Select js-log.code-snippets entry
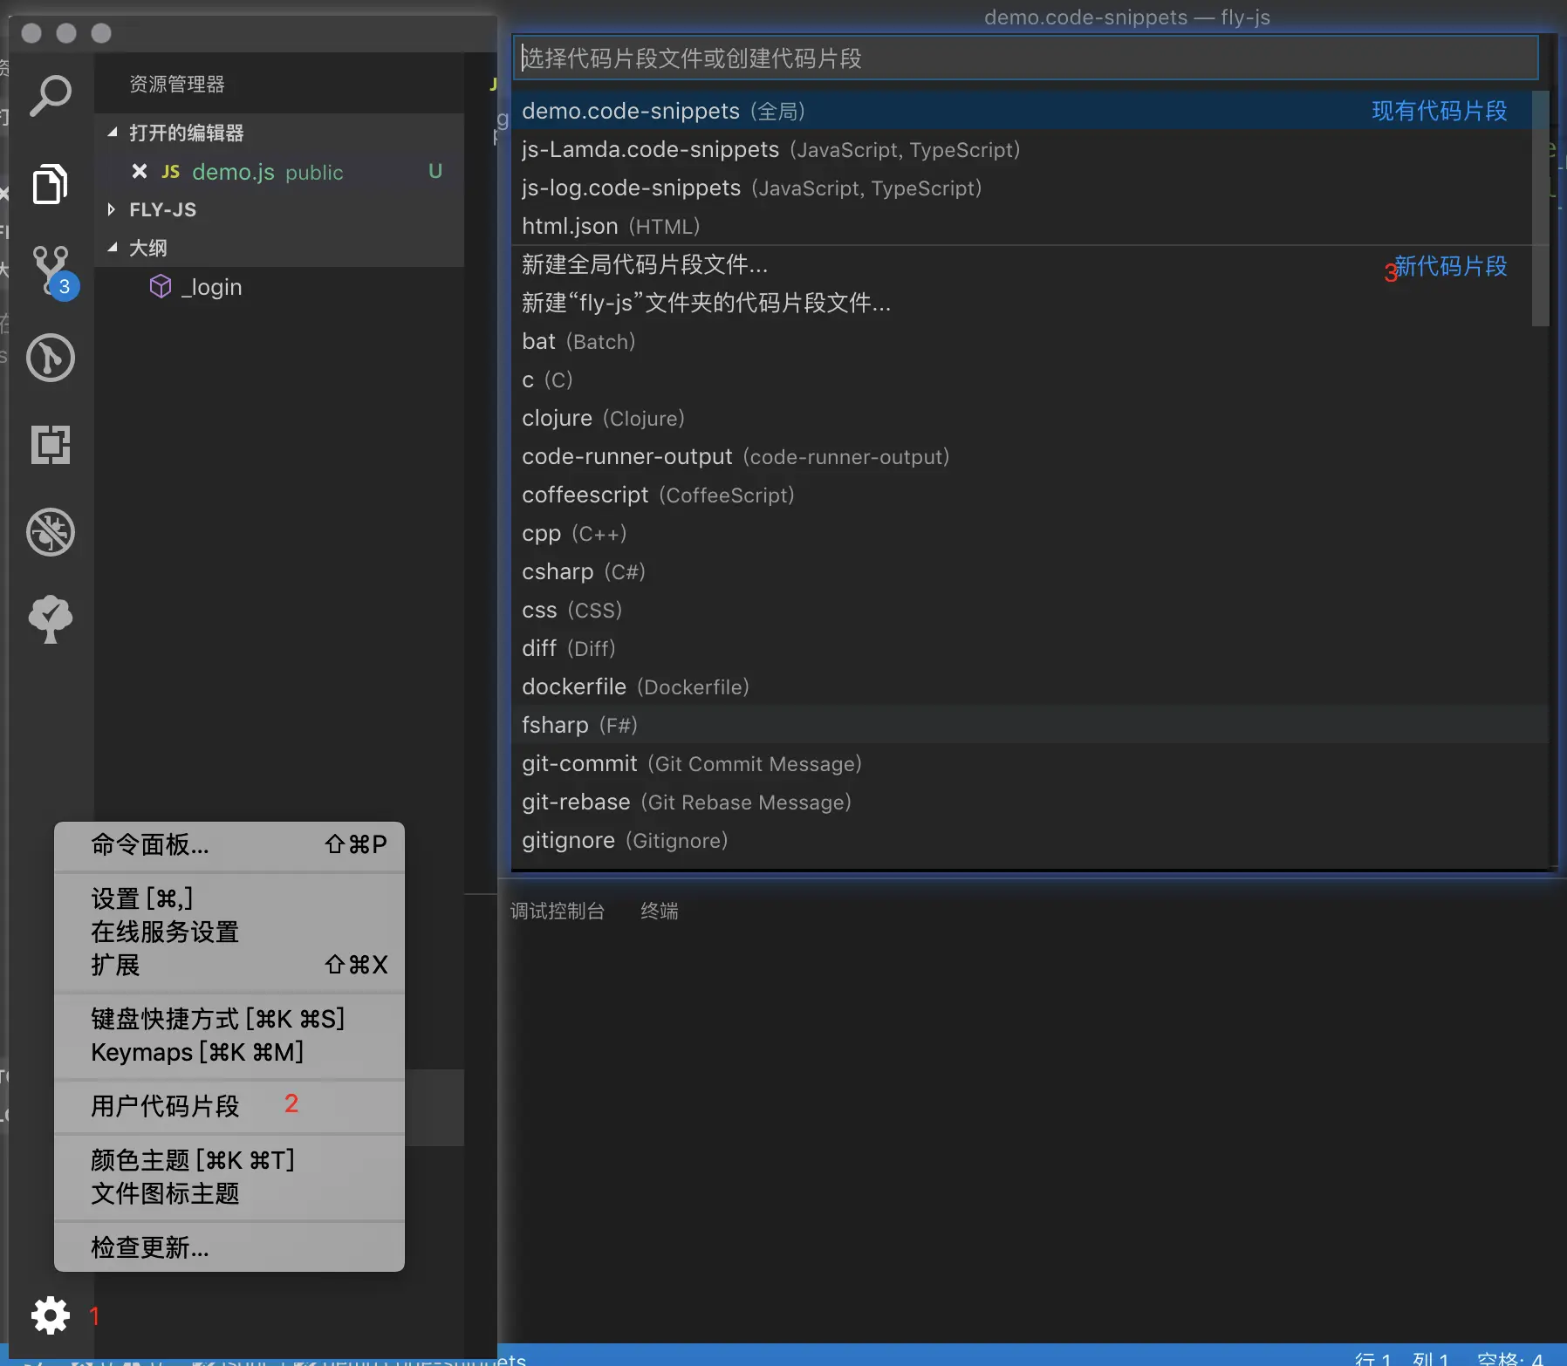Screen dimensions: 1567x1366 1022,188
